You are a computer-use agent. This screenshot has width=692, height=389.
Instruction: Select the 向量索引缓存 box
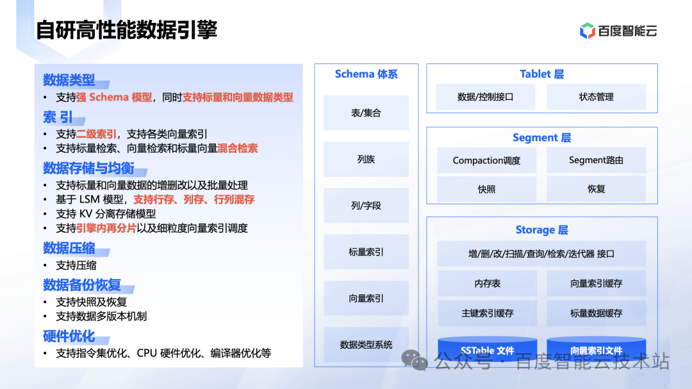(x=597, y=283)
